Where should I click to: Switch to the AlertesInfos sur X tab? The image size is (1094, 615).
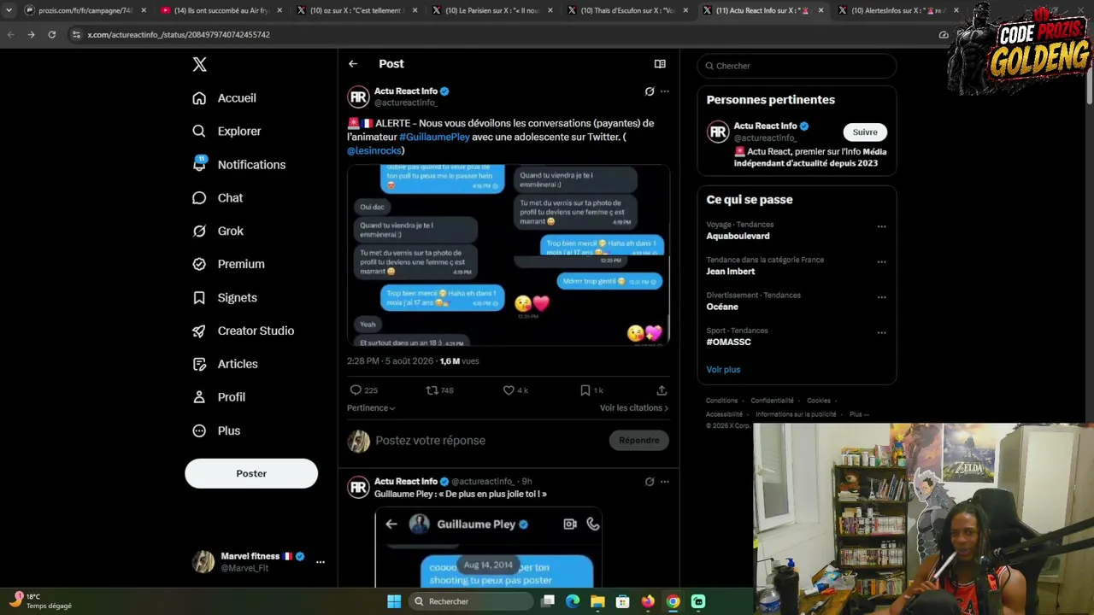(x=898, y=10)
